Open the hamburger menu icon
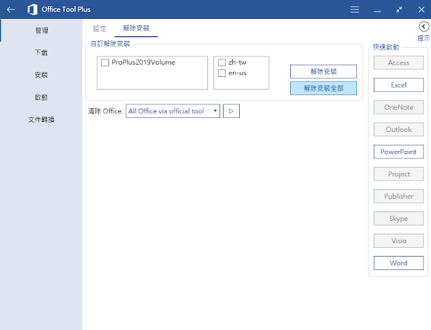Screen dimensions: 431x330 coord(355,9)
